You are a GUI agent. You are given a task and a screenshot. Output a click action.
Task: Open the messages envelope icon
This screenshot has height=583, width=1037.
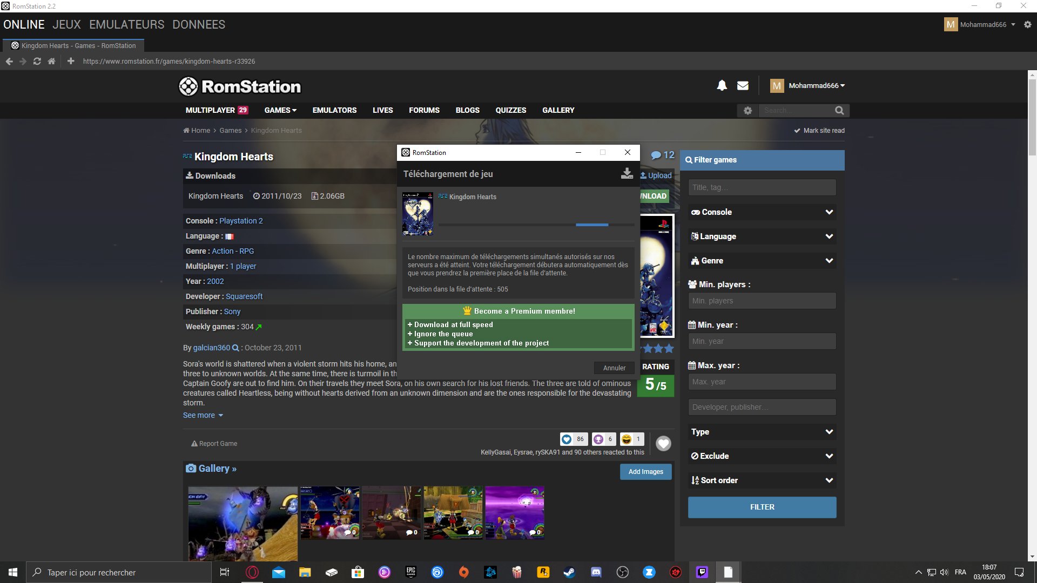743,85
